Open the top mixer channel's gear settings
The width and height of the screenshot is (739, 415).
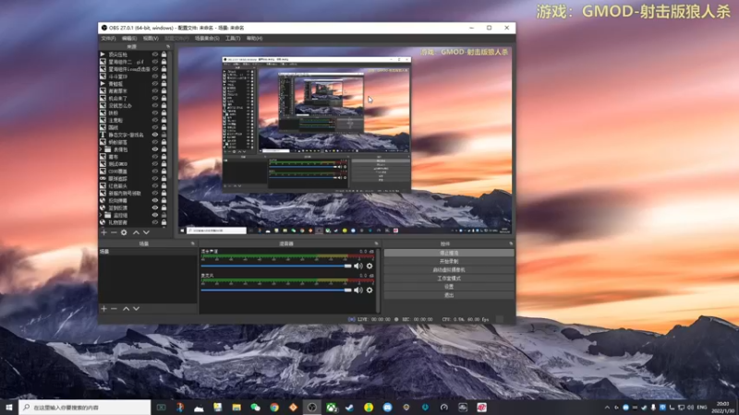[369, 266]
